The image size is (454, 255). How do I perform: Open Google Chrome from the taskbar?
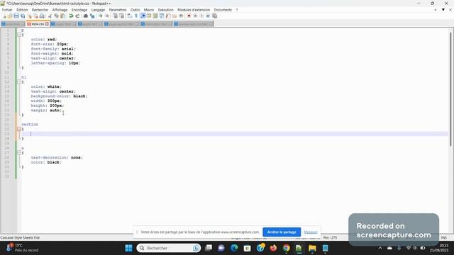[286, 248]
